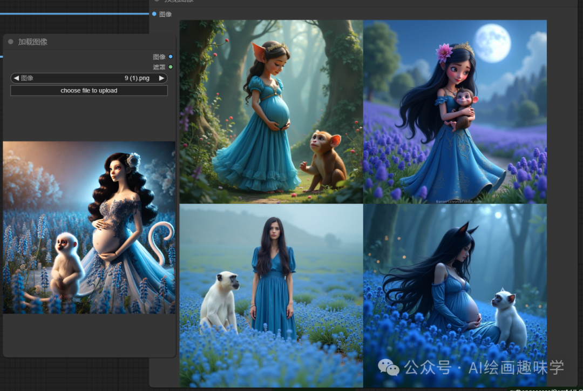The image size is (583, 391).
Task: Open the moonlit girl hugging a monkey image
Action: [x=455, y=112]
